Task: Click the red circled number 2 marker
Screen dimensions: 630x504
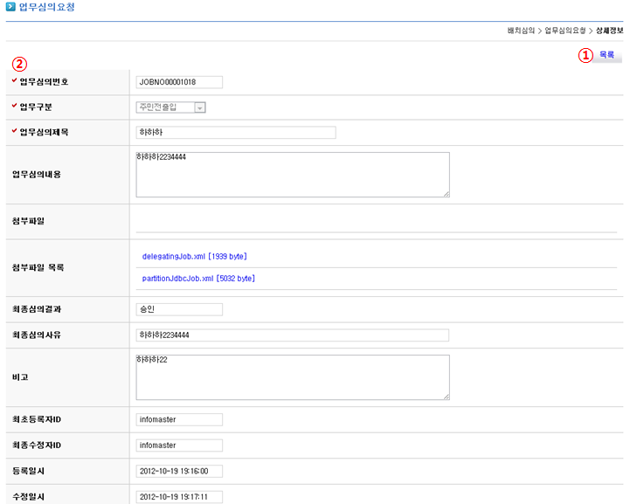Action: click(19, 65)
